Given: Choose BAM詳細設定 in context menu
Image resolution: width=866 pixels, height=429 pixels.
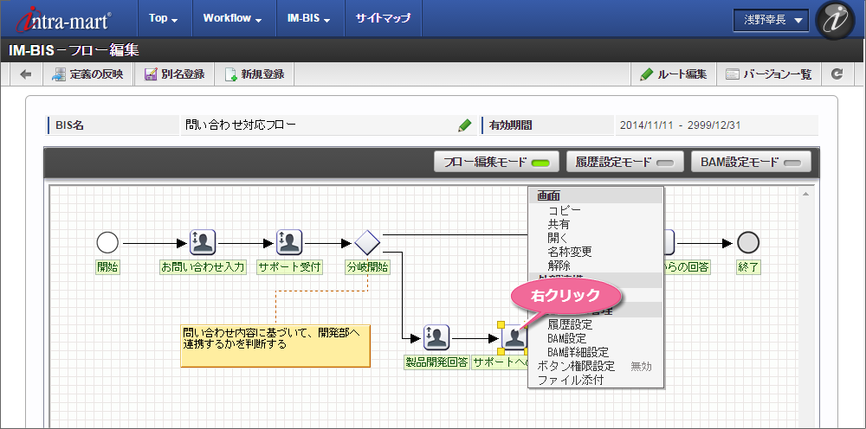Looking at the screenshot, I should (578, 352).
